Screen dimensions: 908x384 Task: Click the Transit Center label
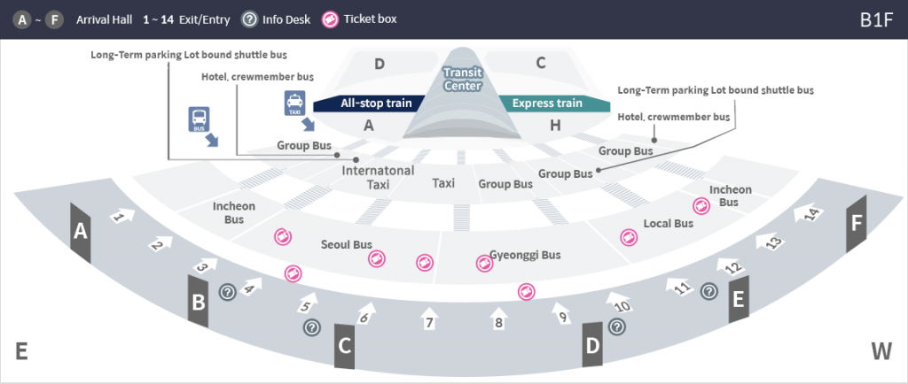coord(461,79)
